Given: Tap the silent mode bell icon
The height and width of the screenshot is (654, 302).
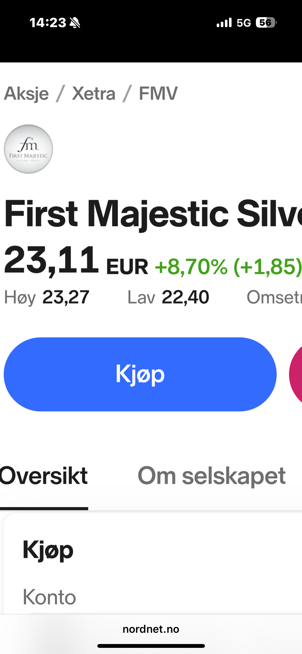Looking at the screenshot, I should click(x=75, y=23).
